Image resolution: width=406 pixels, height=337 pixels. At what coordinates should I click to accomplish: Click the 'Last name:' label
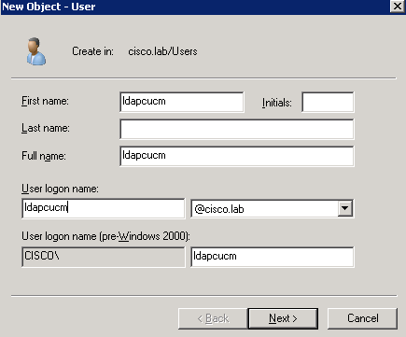coord(46,128)
